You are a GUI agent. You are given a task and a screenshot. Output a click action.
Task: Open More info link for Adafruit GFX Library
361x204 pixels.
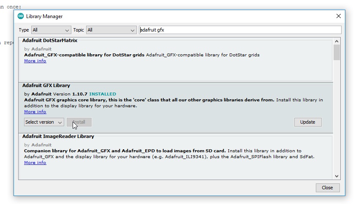(35, 112)
